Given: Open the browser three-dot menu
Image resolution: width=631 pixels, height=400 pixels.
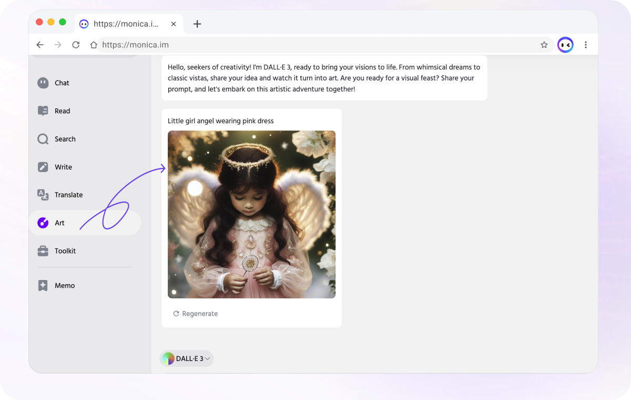Looking at the screenshot, I should pos(586,45).
